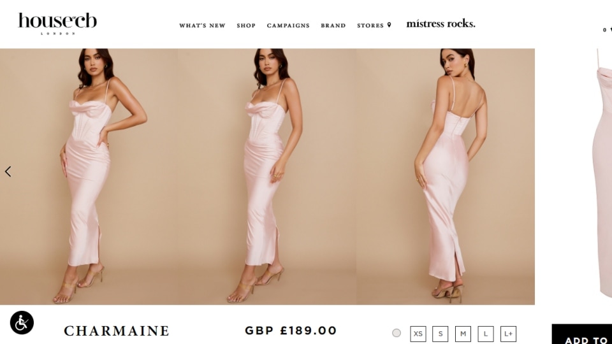View the back-view dress photo
Viewport: 612px width, 344px height.
pyautogui.click(x=446, y=176)
